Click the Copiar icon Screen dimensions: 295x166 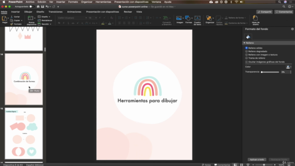(x=12, y=20)
